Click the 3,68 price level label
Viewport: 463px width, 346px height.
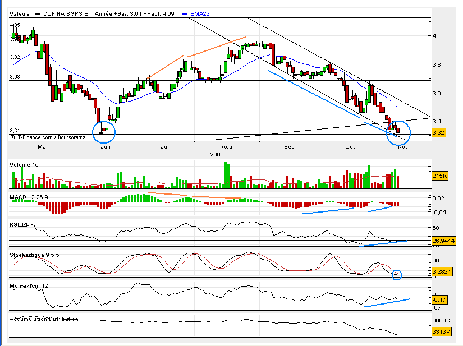15,77
